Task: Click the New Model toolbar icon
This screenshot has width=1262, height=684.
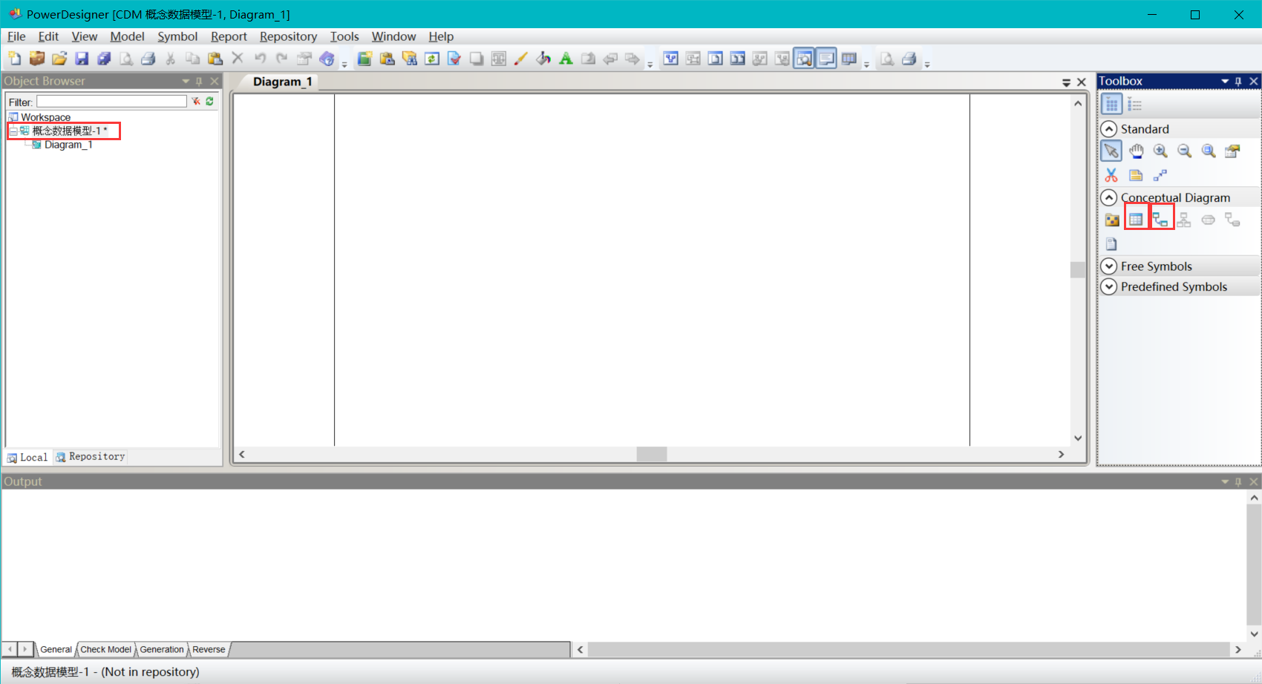Action: (x=15, y=59)
